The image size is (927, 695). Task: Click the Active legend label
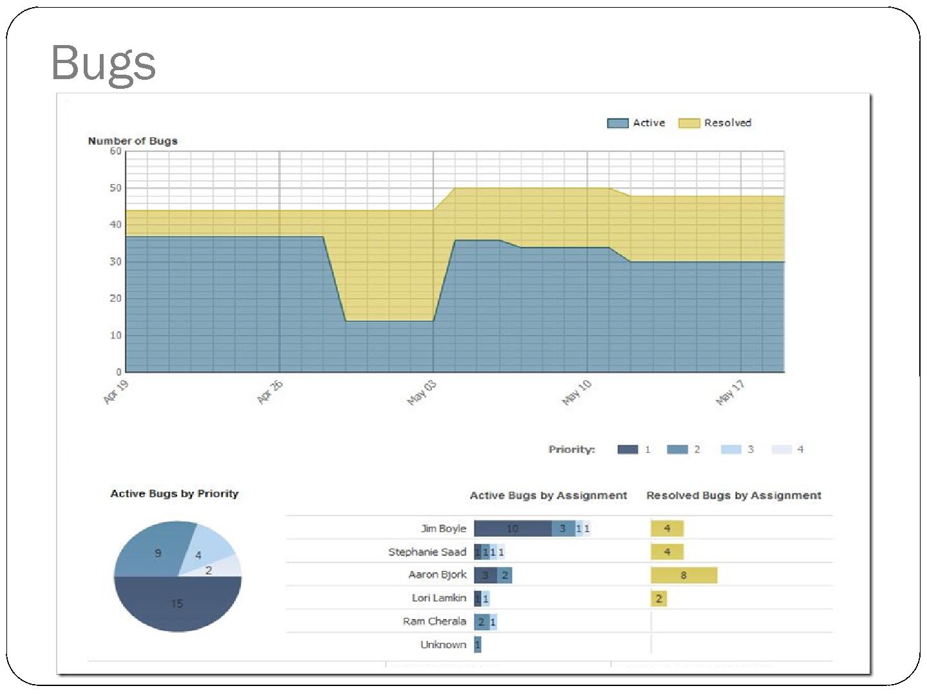649,123
